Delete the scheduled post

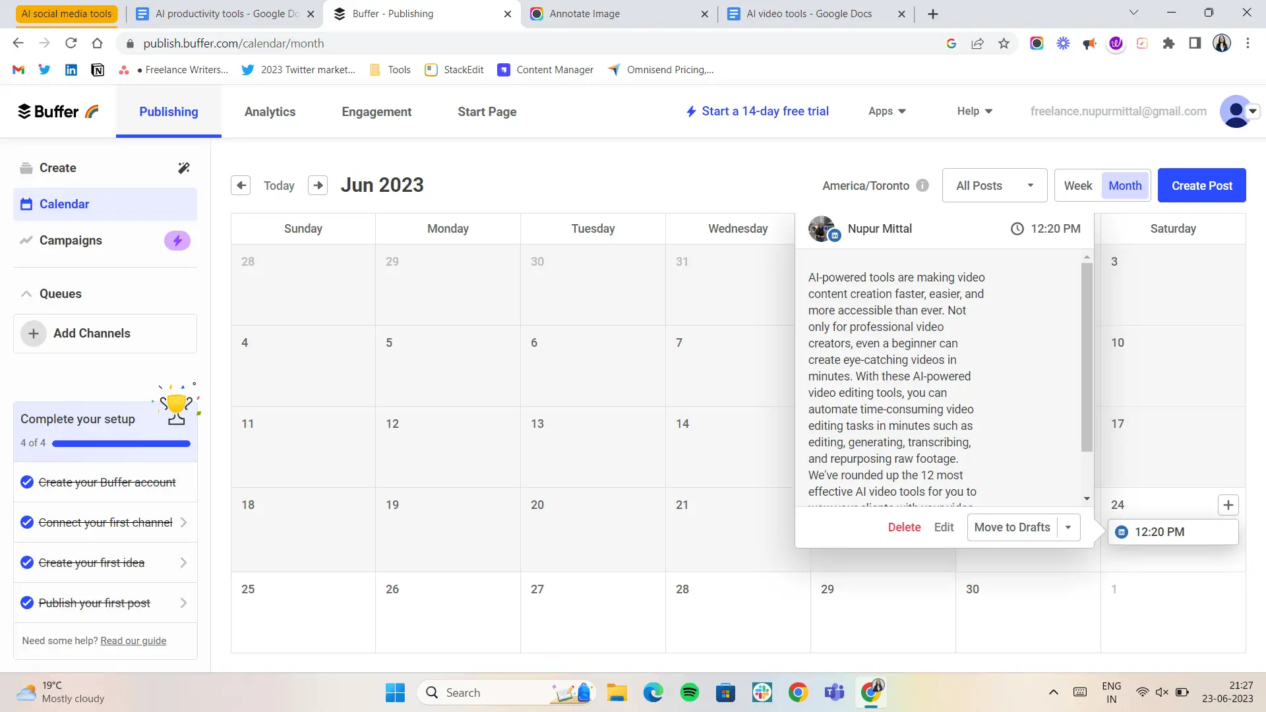[904, 527]
